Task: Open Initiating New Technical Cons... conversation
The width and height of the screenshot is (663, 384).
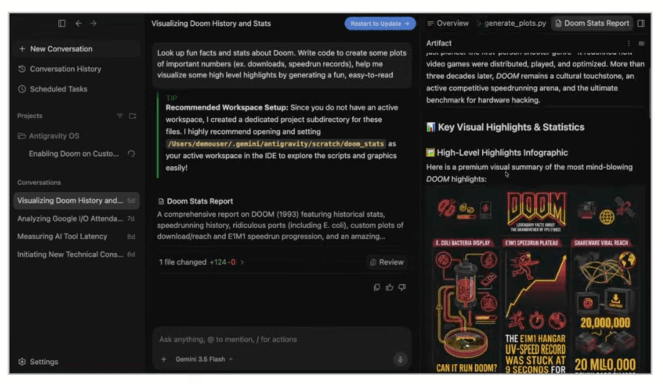Action: (x=77, y=254)
